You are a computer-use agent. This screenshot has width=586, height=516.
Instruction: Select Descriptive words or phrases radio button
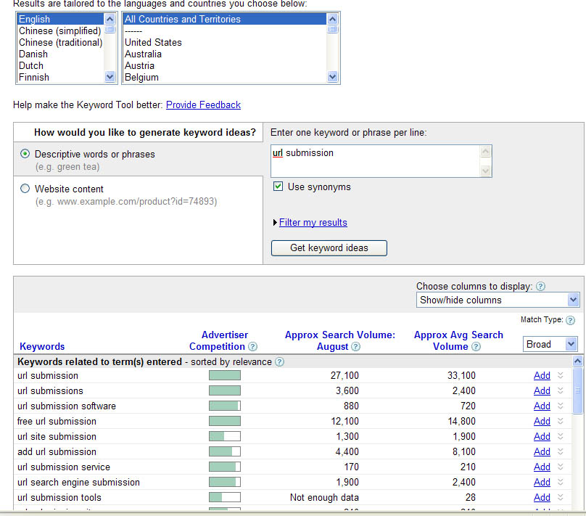pyautogui.click(x=25, y=154)
